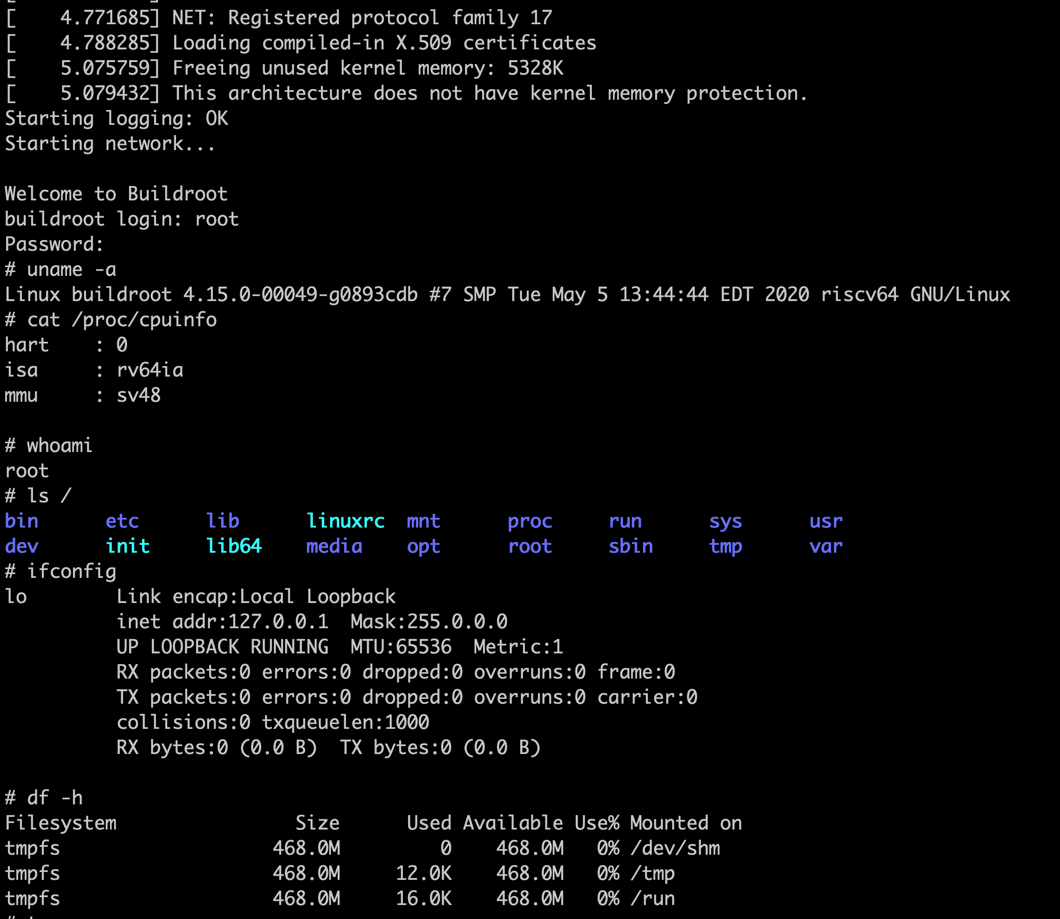Click the 'sbin' directory name
The height and width of the screenshot is (919, 1060).
pos(631,546)
